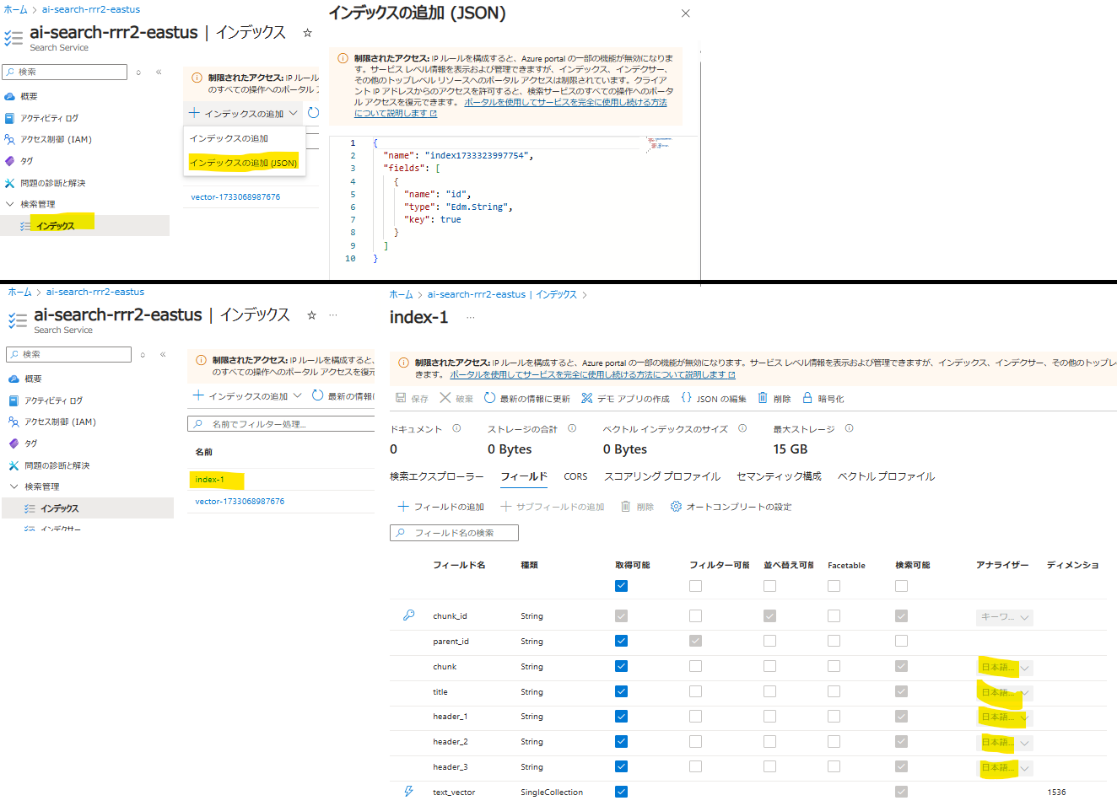Toggle the Facetable header checkbox
The height and width of the screenshot is (806, 1117).
pyautogui.click(x=834, y=586)
